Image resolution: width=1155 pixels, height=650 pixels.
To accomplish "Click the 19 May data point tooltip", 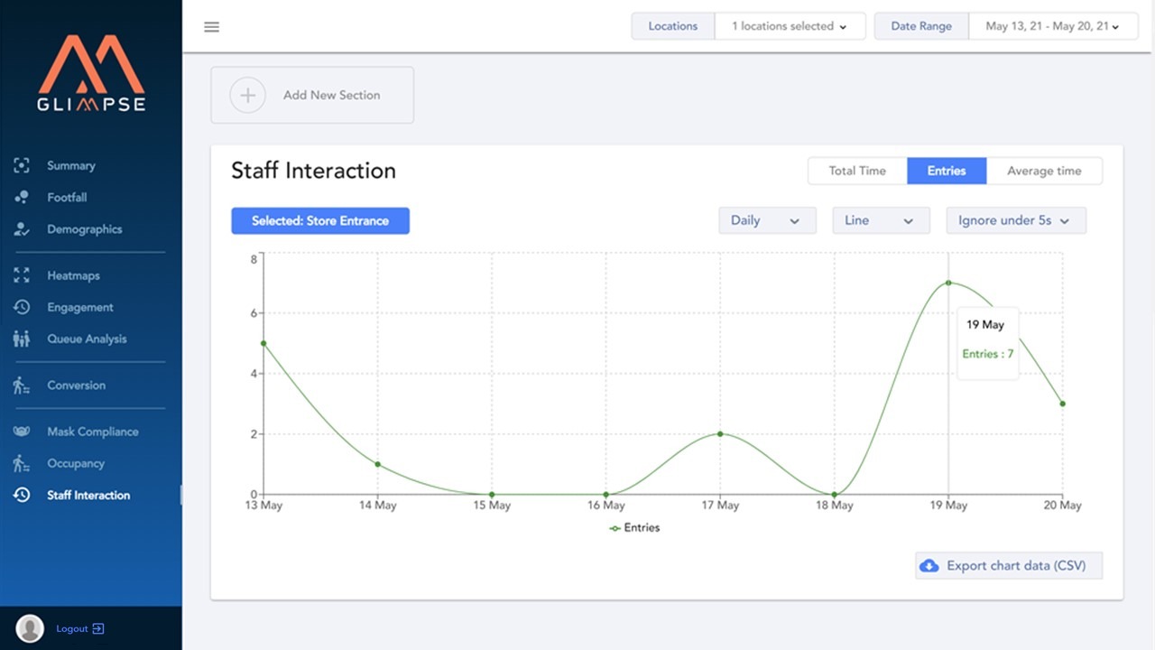I will pos(986,339).
